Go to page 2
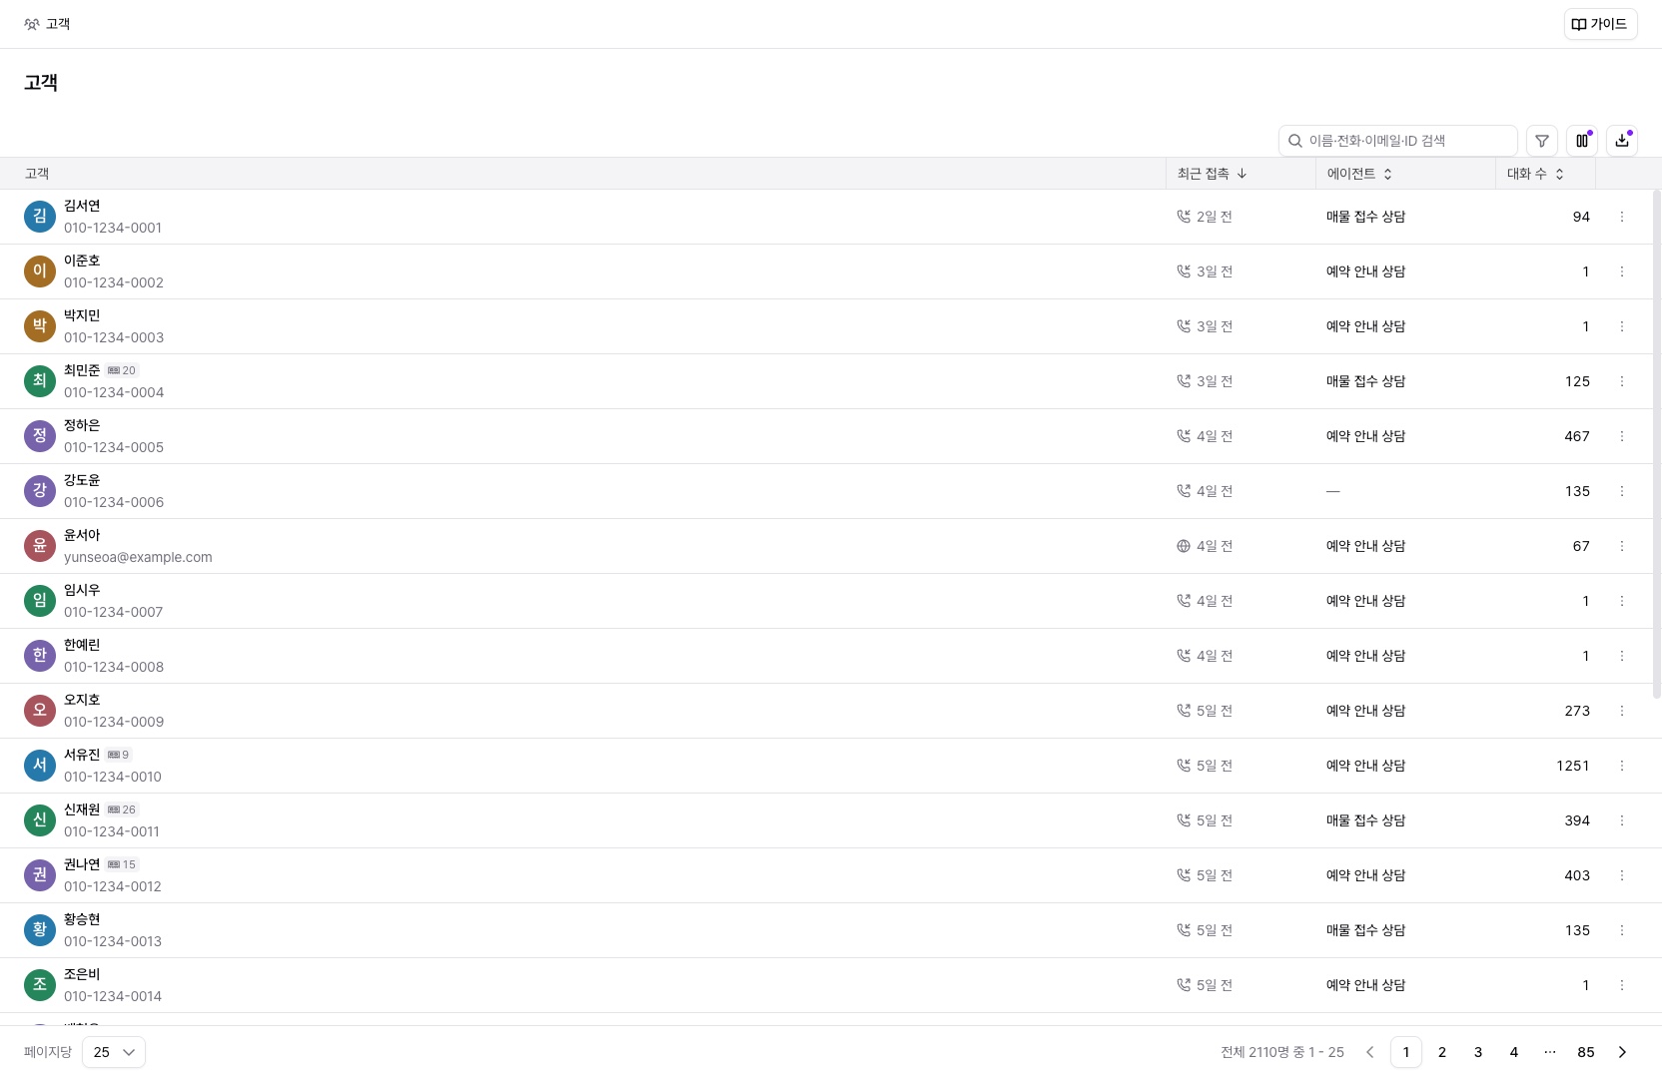Screen dimensions: 1662x1078 1442,1052
